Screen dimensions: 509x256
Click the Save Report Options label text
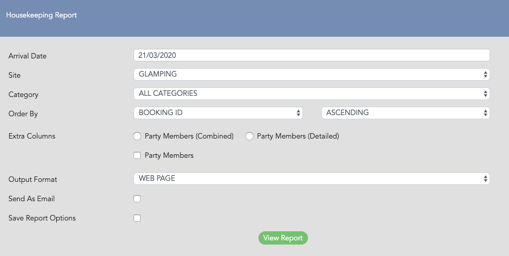(x=42, y=218)
